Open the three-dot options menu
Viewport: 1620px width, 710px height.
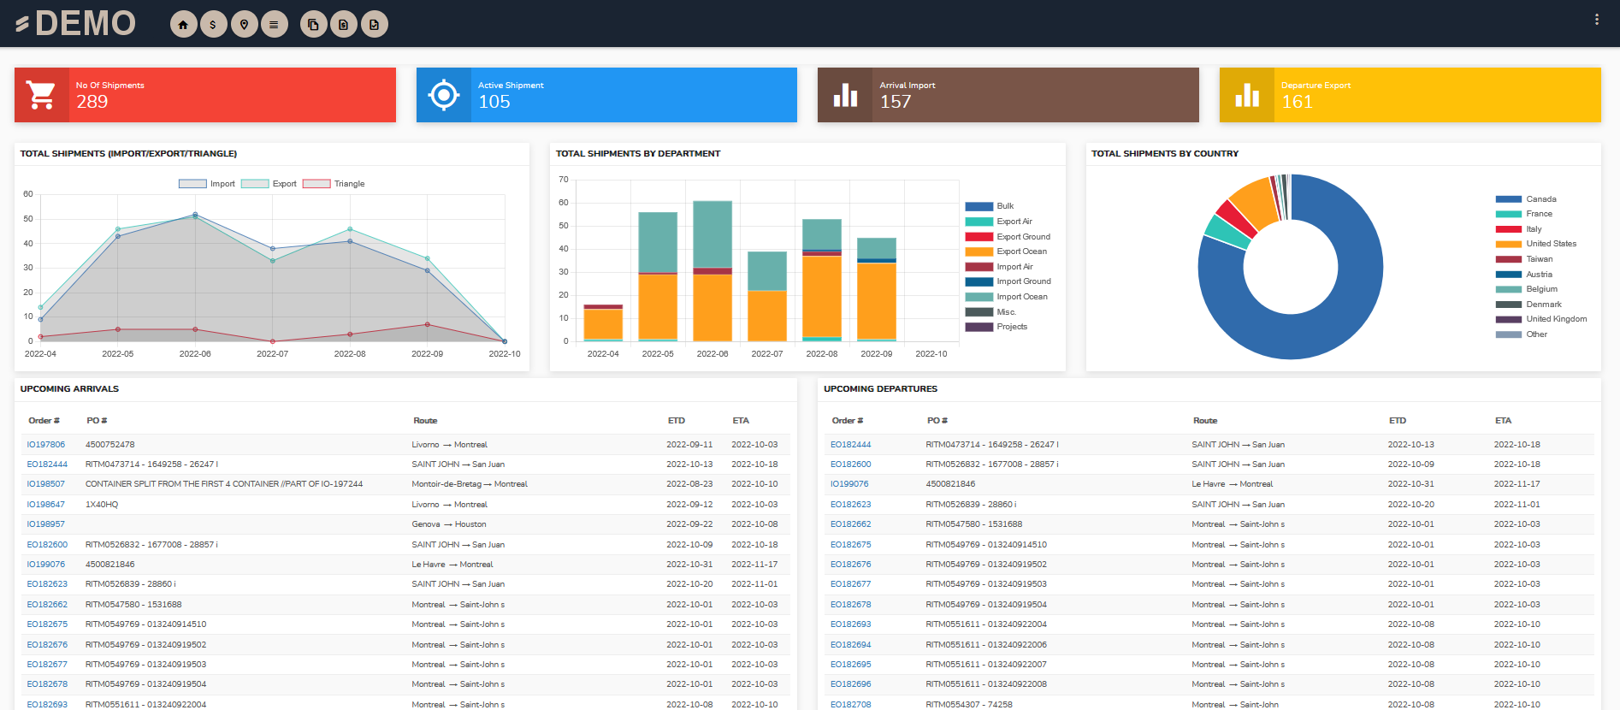(x=1596, y=20)
